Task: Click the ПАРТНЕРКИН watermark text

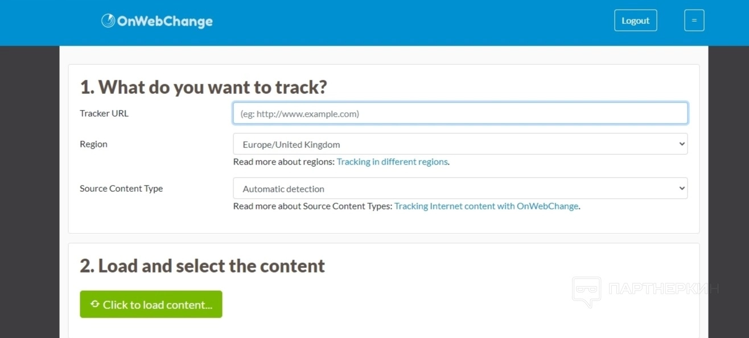Action: point(664,289)
